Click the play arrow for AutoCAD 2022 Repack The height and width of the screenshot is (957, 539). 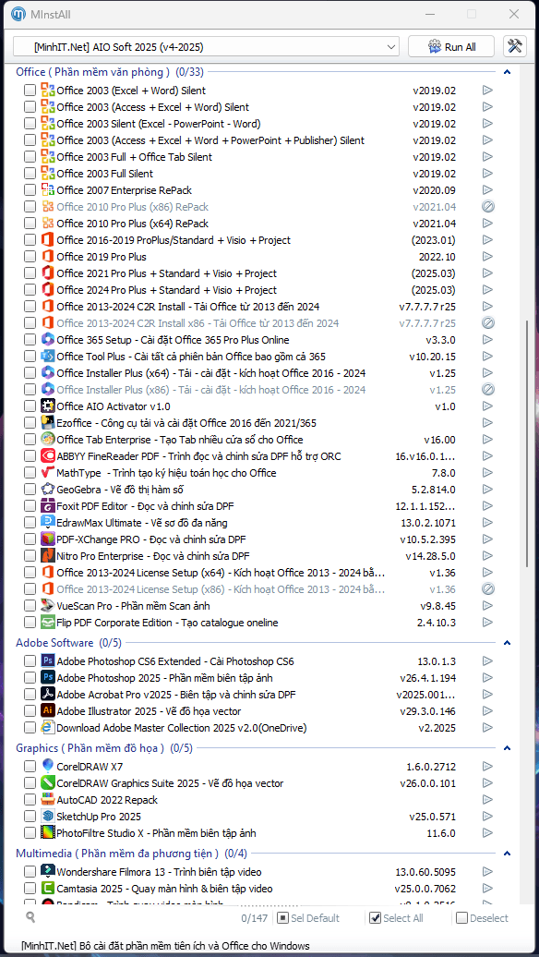pyautogui.click(x=487, y=800)
